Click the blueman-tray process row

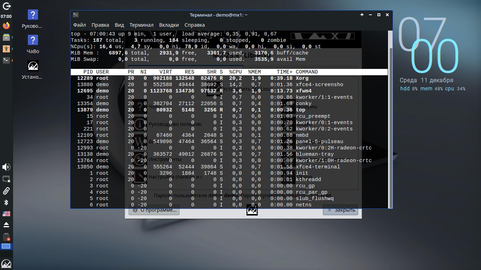(229, 154)
